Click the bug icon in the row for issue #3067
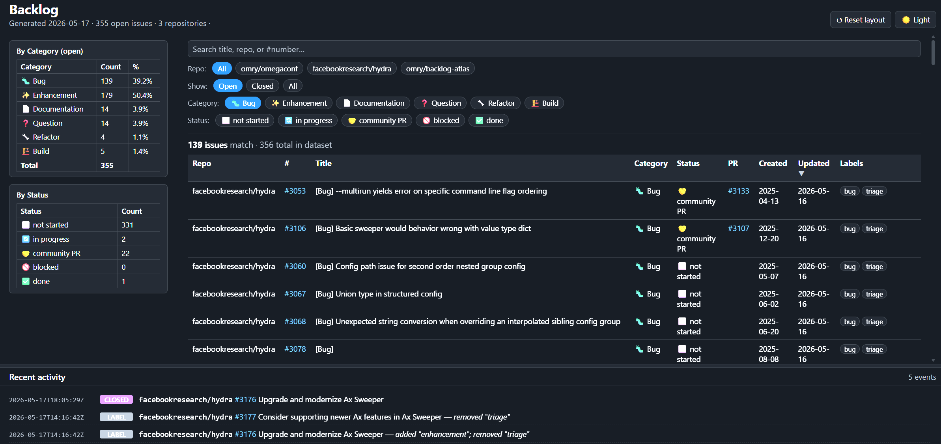Image resolution: width=941 pixels, height=444 pixels. [x=639, y=294]
